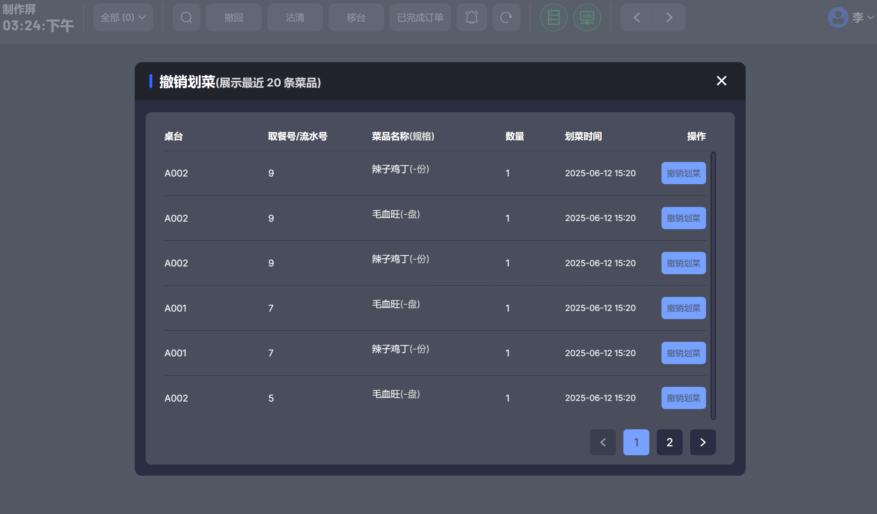Open 已完成订单 completed orders
This screenshot has height=514, width=877.
point(420,17)
